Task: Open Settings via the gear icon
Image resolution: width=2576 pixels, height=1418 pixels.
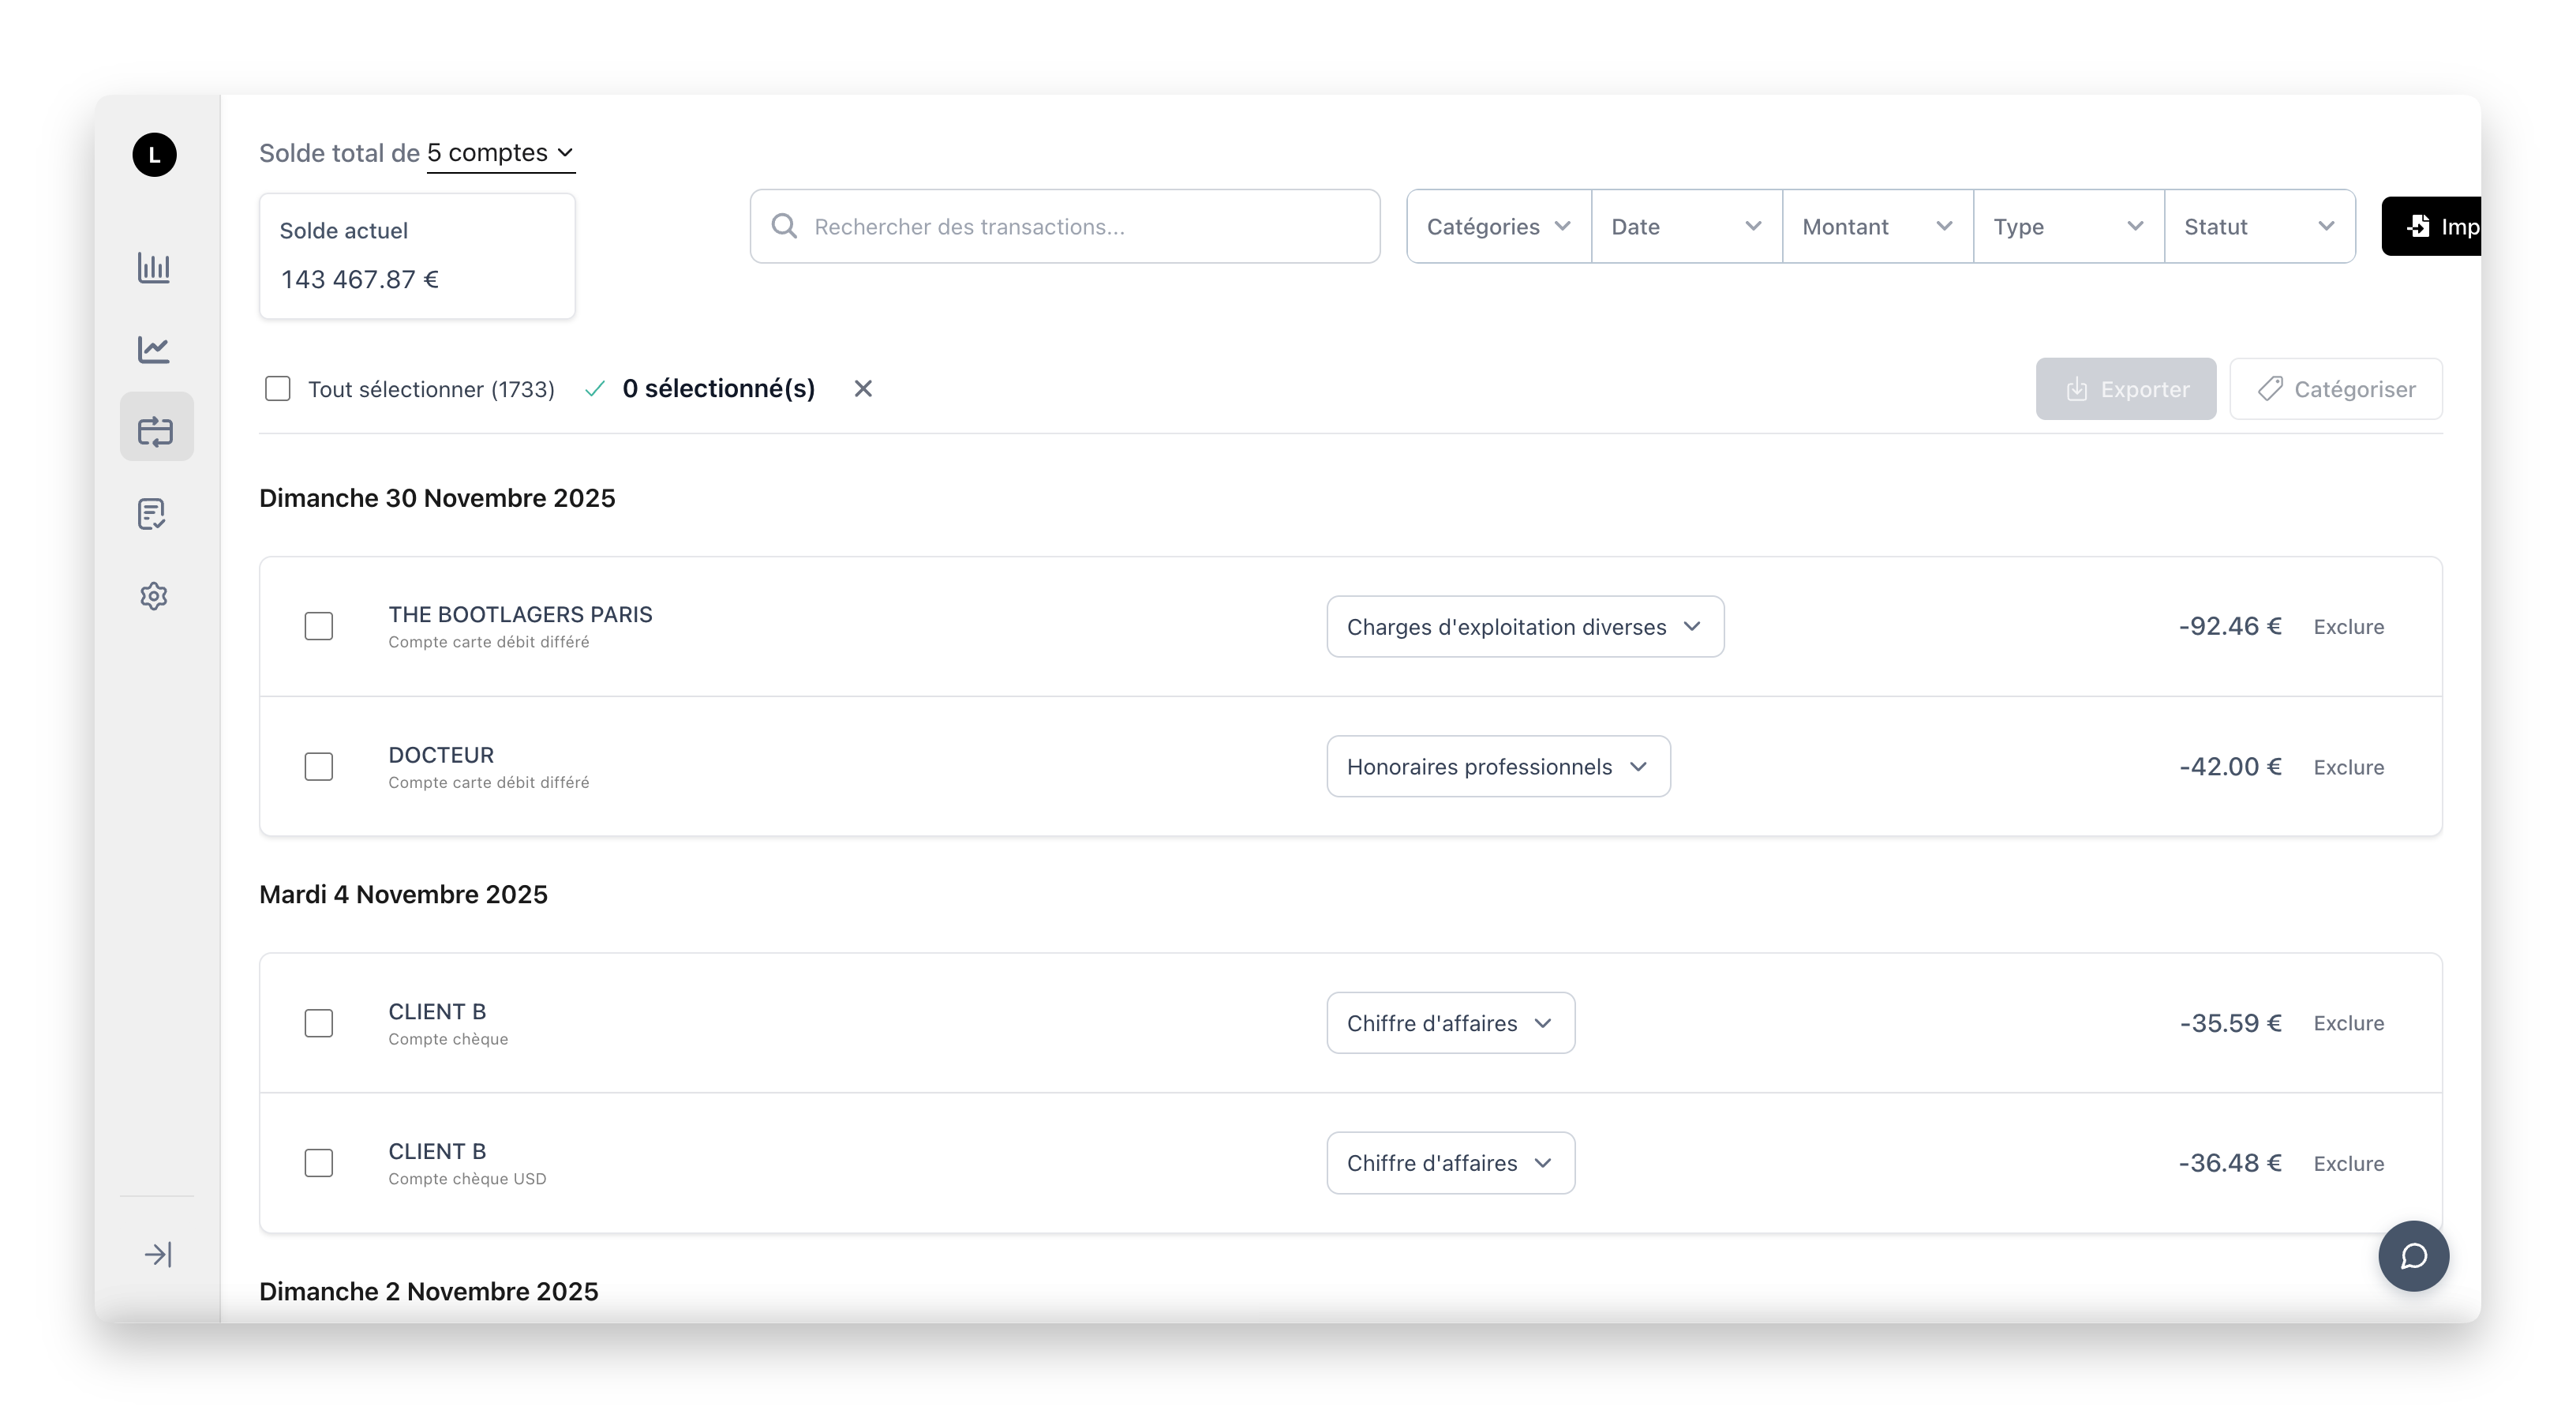Action: 155,595
